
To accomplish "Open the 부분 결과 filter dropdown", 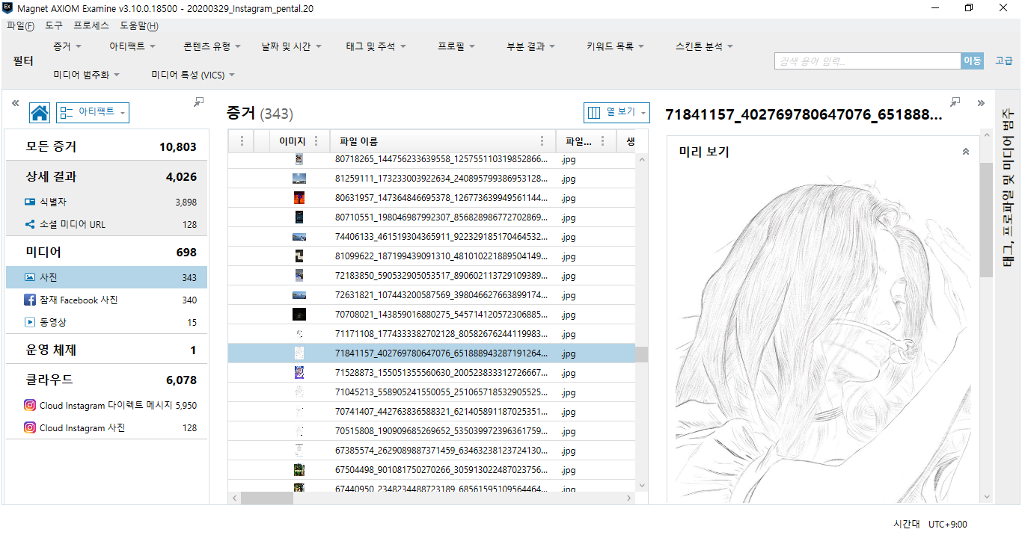I will pyautogui.click(x=530, y=46).
